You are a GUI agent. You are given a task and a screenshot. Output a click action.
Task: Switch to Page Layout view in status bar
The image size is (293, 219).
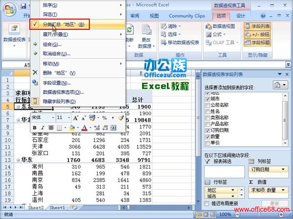(206, 214)
